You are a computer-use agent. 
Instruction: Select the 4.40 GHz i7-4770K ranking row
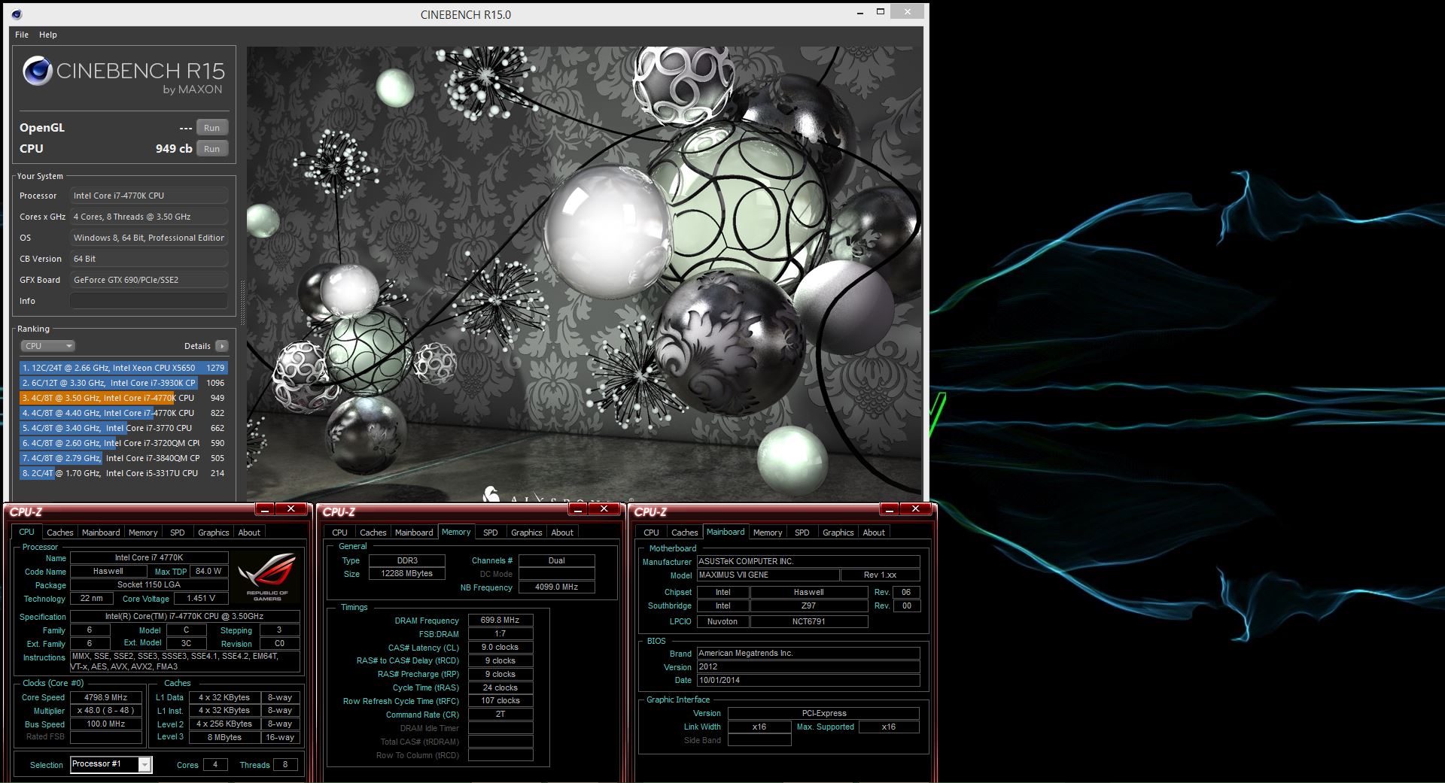click(x=123, y=413)
